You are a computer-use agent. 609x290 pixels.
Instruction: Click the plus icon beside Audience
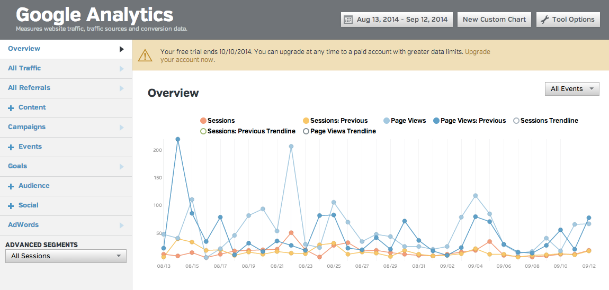11,186
